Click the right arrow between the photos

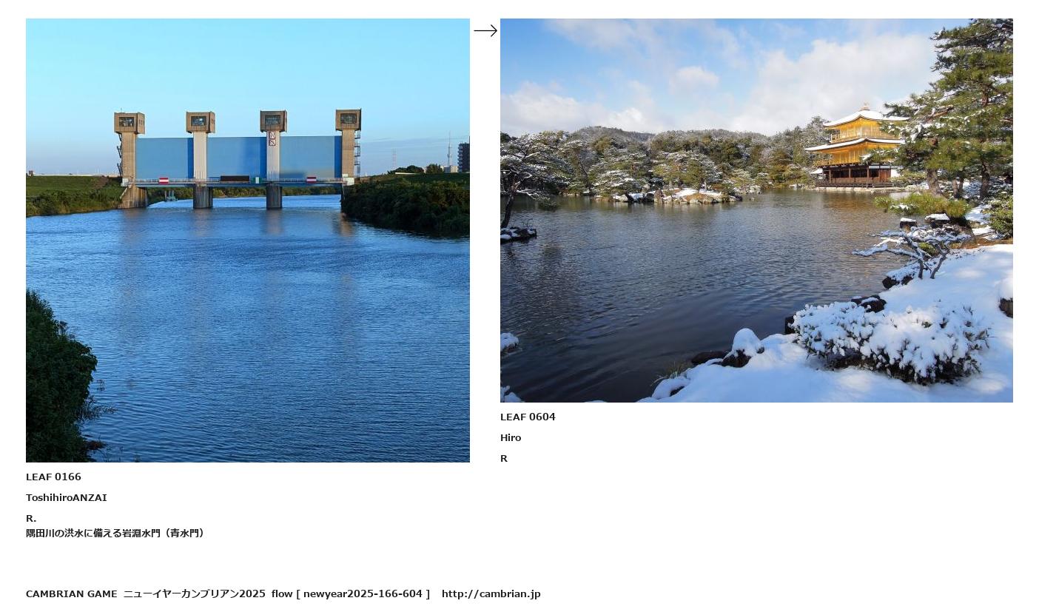point(485,30)
